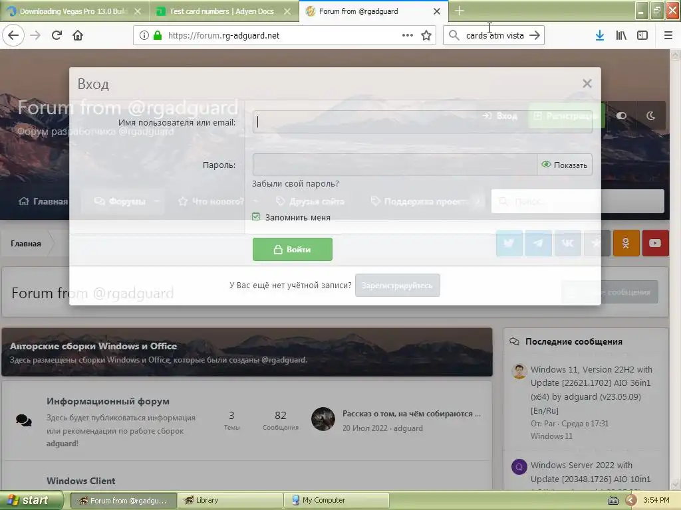This screenshot has height=510, width=681.
Task: Open Главная in the forum navigation
Action: pos(43,201)
